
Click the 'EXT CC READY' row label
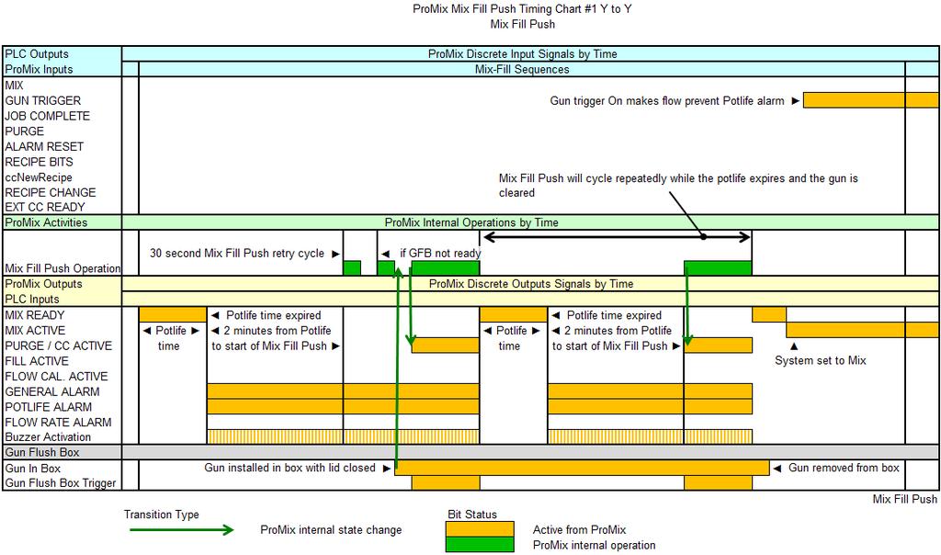tap(45, 207)
